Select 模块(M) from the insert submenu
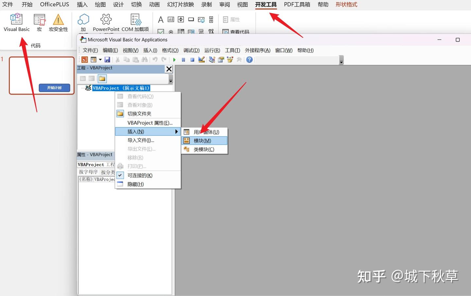 (x=204, y=140)
